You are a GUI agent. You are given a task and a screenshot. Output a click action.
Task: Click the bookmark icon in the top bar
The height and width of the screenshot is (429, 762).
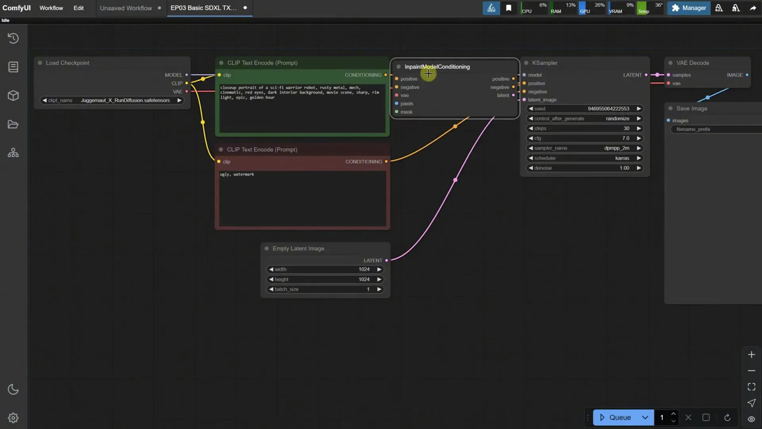[509, 8]
